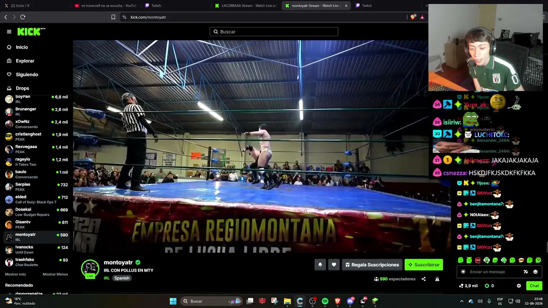Image resolution: width=548 pixels, height=308 pixels.
Task: Open SoyPan channel from sidebar
Action: [x=36, y=99]
